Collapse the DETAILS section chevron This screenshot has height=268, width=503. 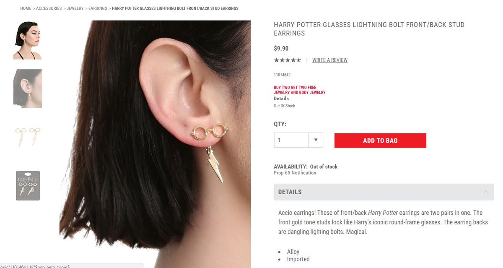pos(486,192)
